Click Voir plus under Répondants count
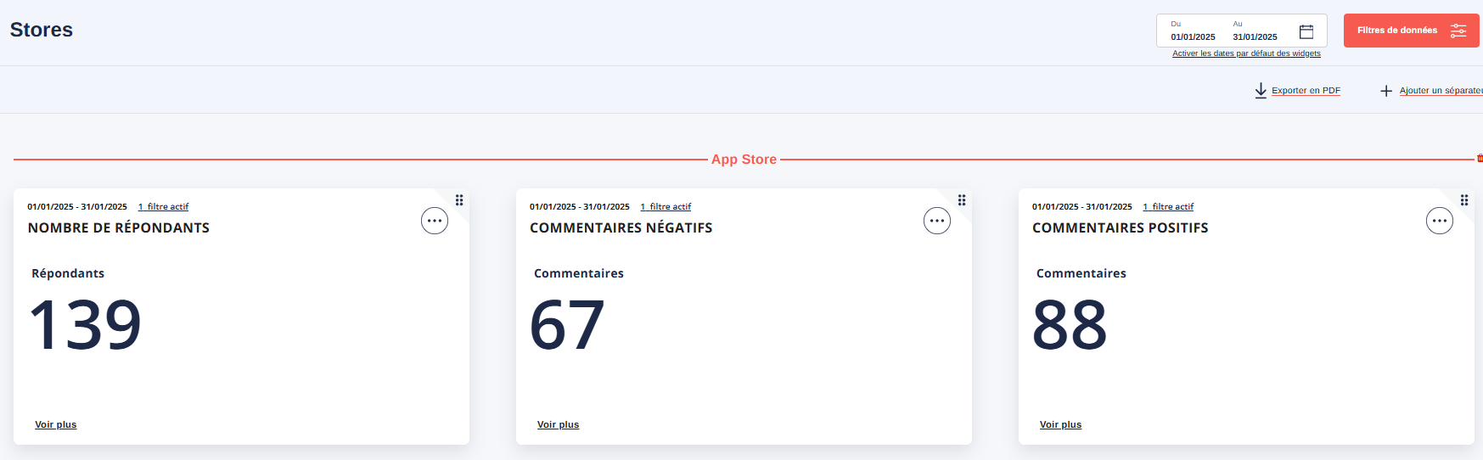 pyautogui.click(x=56, y=424)
